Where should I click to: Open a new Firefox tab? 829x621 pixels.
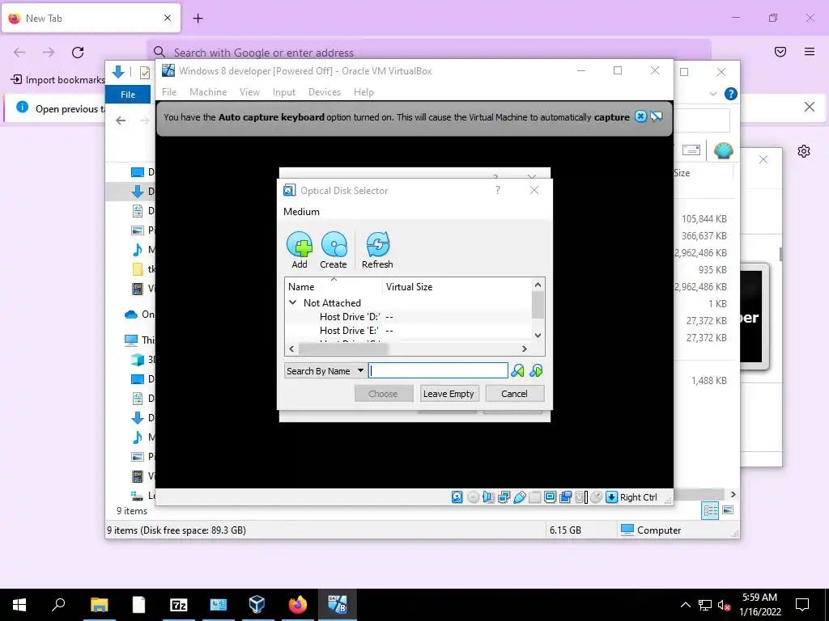pos(198,19)
